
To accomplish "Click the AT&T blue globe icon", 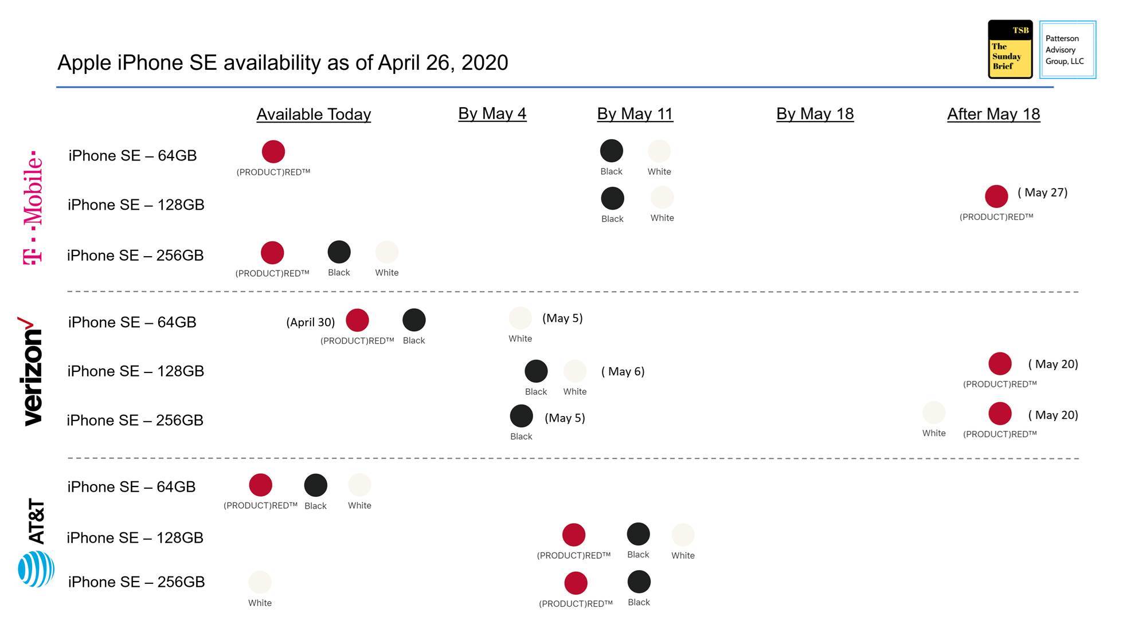I will click(x=36, y=569).
